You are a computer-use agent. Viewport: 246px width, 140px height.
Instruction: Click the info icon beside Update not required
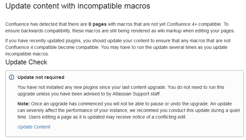click(12, 77)
